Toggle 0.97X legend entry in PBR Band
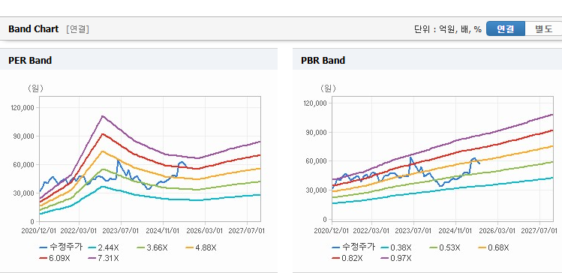The height and width of the screenshot is (273, 562). coord(397,258)
